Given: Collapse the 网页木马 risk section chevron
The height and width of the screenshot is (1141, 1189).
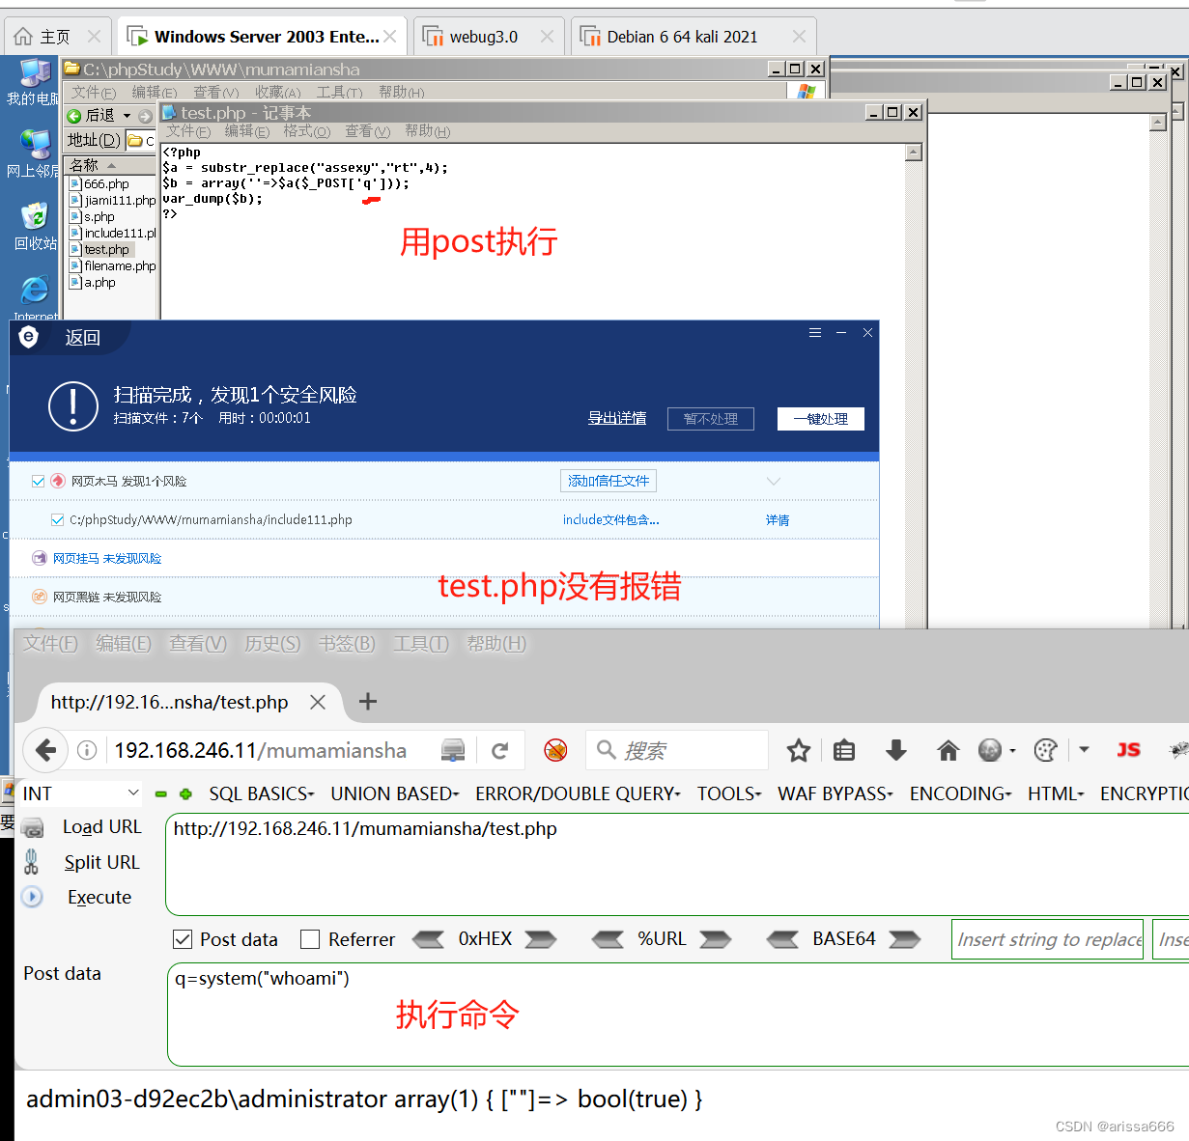Looking at the screenshot, I should coord(774,481).
